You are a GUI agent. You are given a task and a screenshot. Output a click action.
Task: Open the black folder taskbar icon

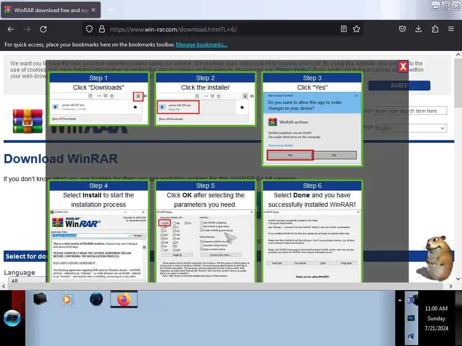tap(40, 299)
